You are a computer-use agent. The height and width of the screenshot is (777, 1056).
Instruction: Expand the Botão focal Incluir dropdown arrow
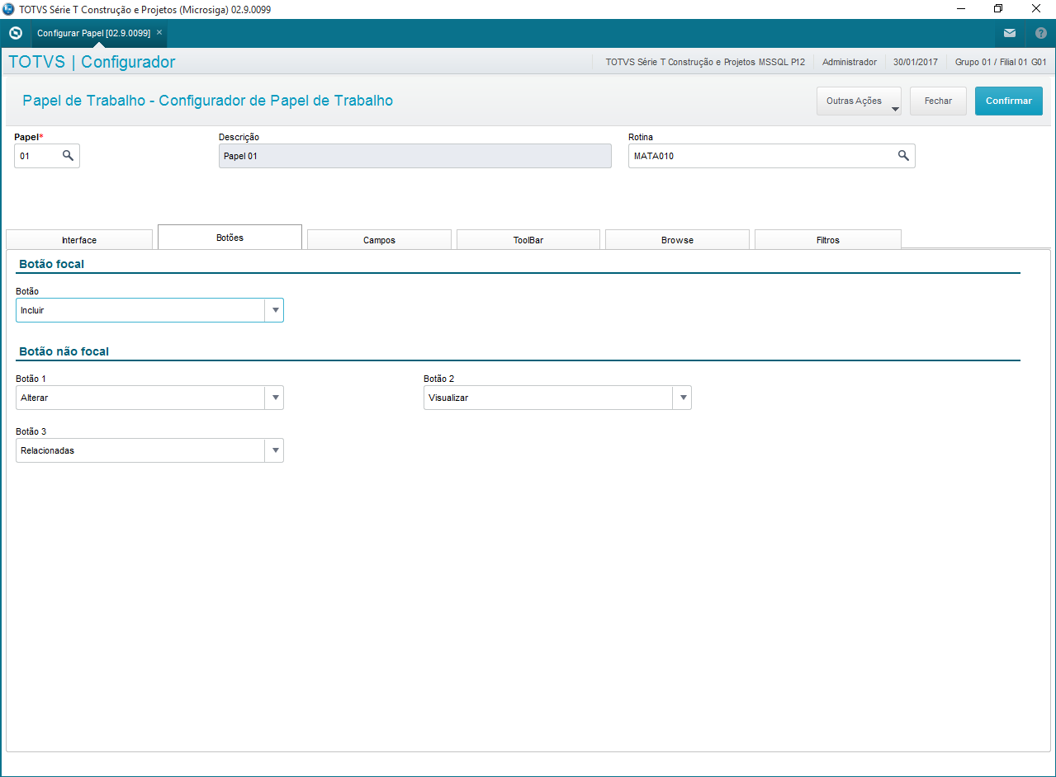[274, 310]
